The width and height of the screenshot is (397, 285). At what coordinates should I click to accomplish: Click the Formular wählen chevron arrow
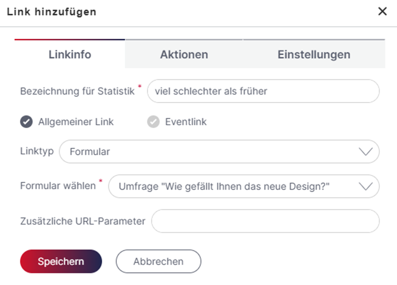[365, 186]
